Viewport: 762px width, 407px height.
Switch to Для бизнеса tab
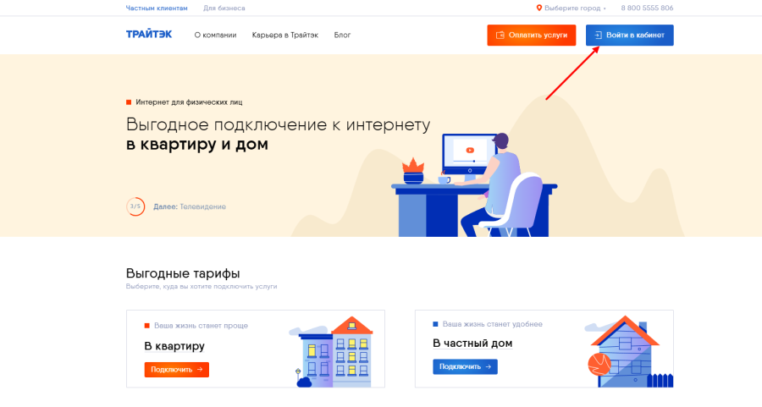pos(224,8)
